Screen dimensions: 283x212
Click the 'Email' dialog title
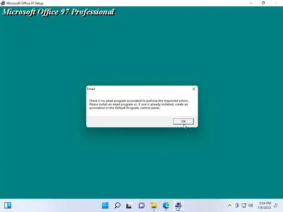click(x=91, y=89)
